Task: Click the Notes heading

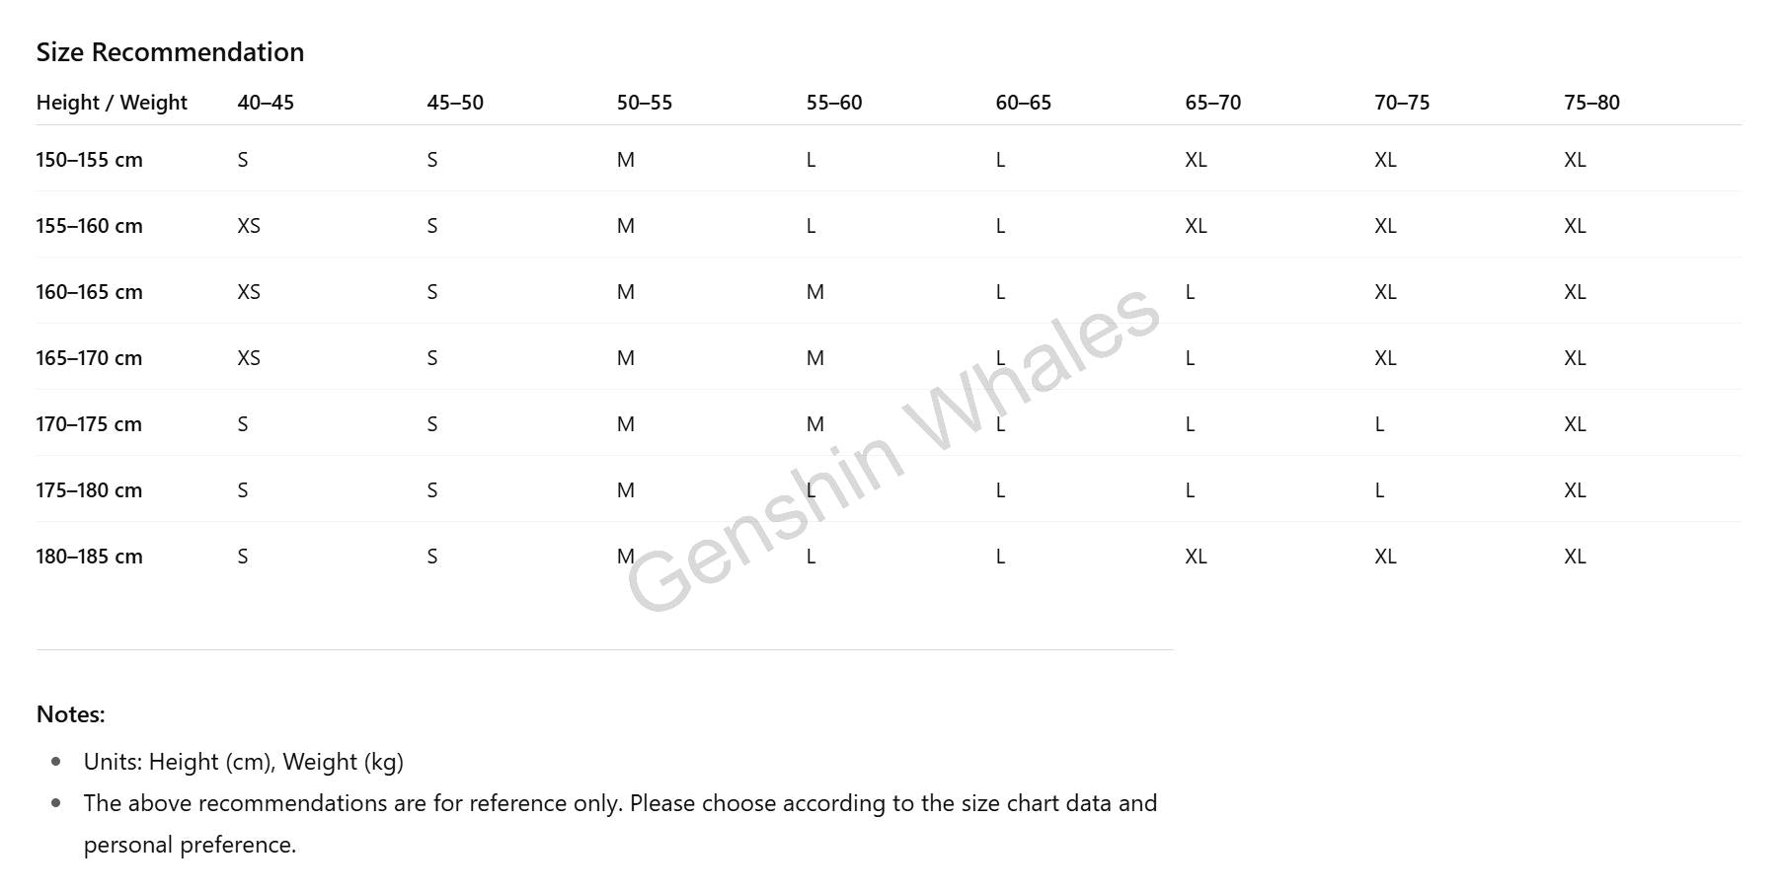Action: [x=70, y=714]
